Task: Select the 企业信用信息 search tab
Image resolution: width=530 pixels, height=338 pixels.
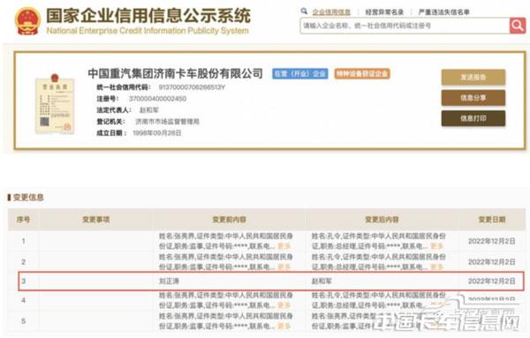Action: pos(331,12)
